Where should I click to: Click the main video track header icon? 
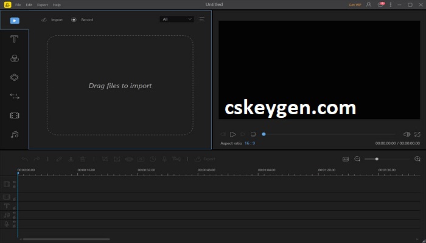[x=7, y=184]
